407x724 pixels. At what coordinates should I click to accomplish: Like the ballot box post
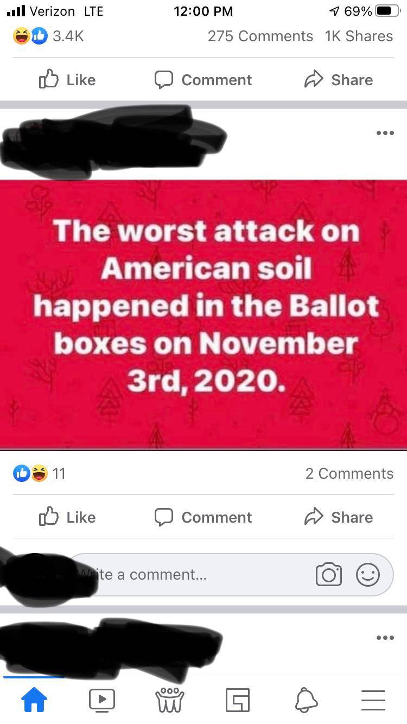click(x=67, y=517)
